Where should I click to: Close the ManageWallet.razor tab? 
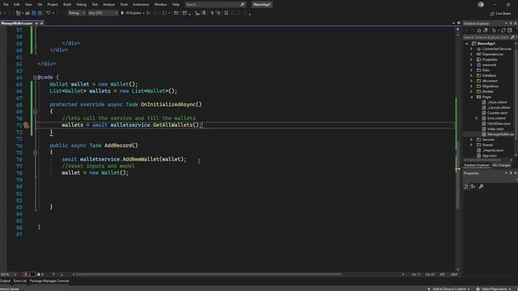pyautogui.click(x=41, y=23)
